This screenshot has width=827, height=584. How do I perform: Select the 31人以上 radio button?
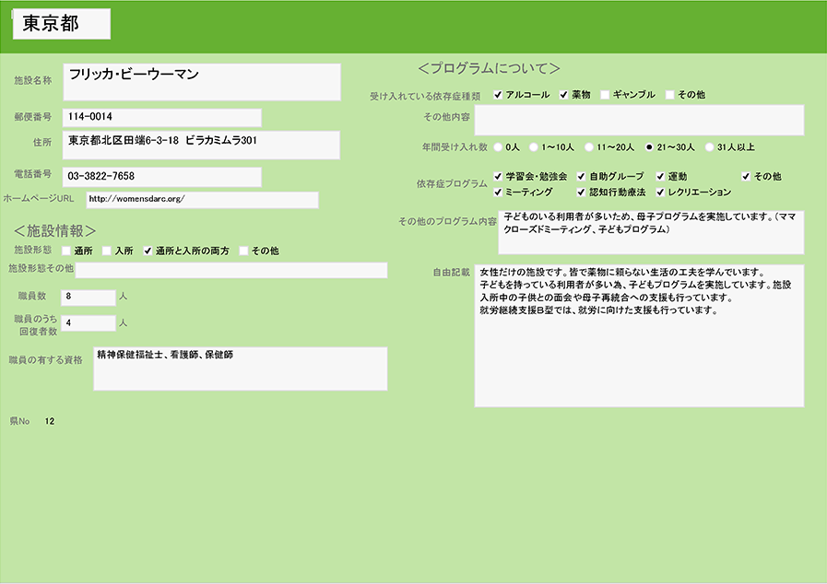709,146
